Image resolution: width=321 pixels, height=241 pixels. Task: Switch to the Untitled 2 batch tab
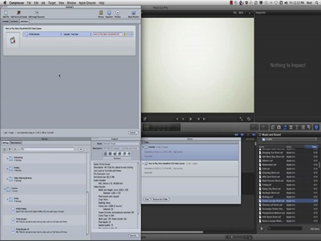pyautogui.click(x=14, y=21)
